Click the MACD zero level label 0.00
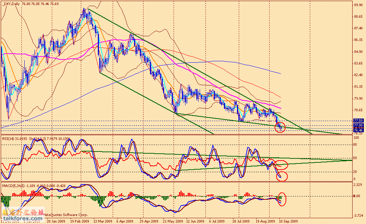The height and width of the screenshot is (224, 366). [357, 196]
